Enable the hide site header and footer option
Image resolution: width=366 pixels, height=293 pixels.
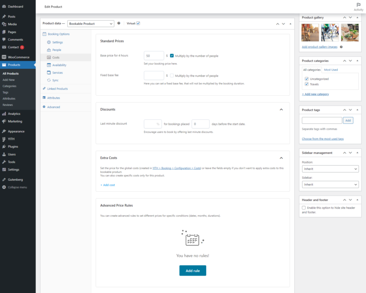coord(304,208)
